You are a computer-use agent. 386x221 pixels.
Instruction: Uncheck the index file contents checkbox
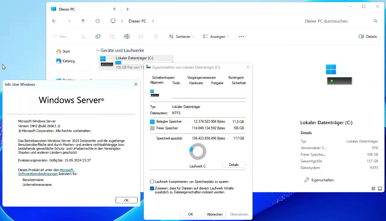[x=152, y=188]
